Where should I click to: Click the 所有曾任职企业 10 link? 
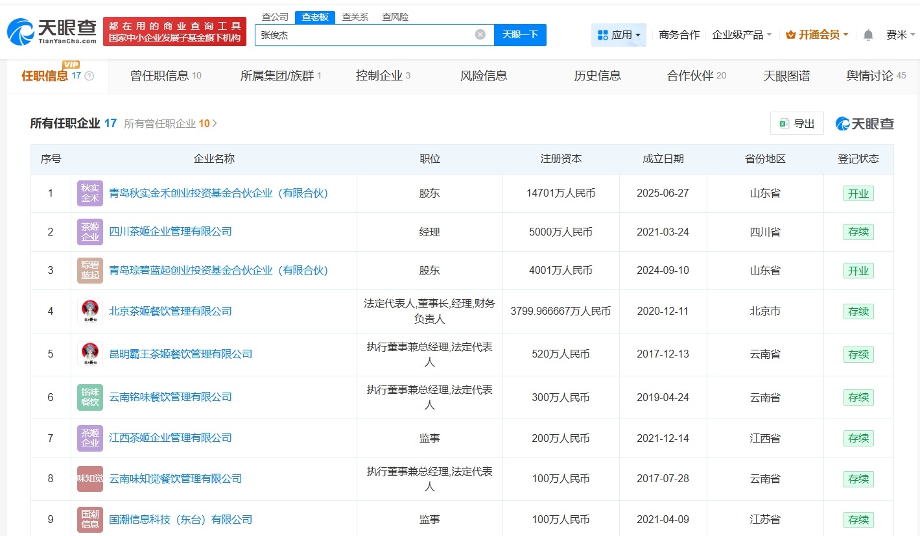tap(168, 123)
